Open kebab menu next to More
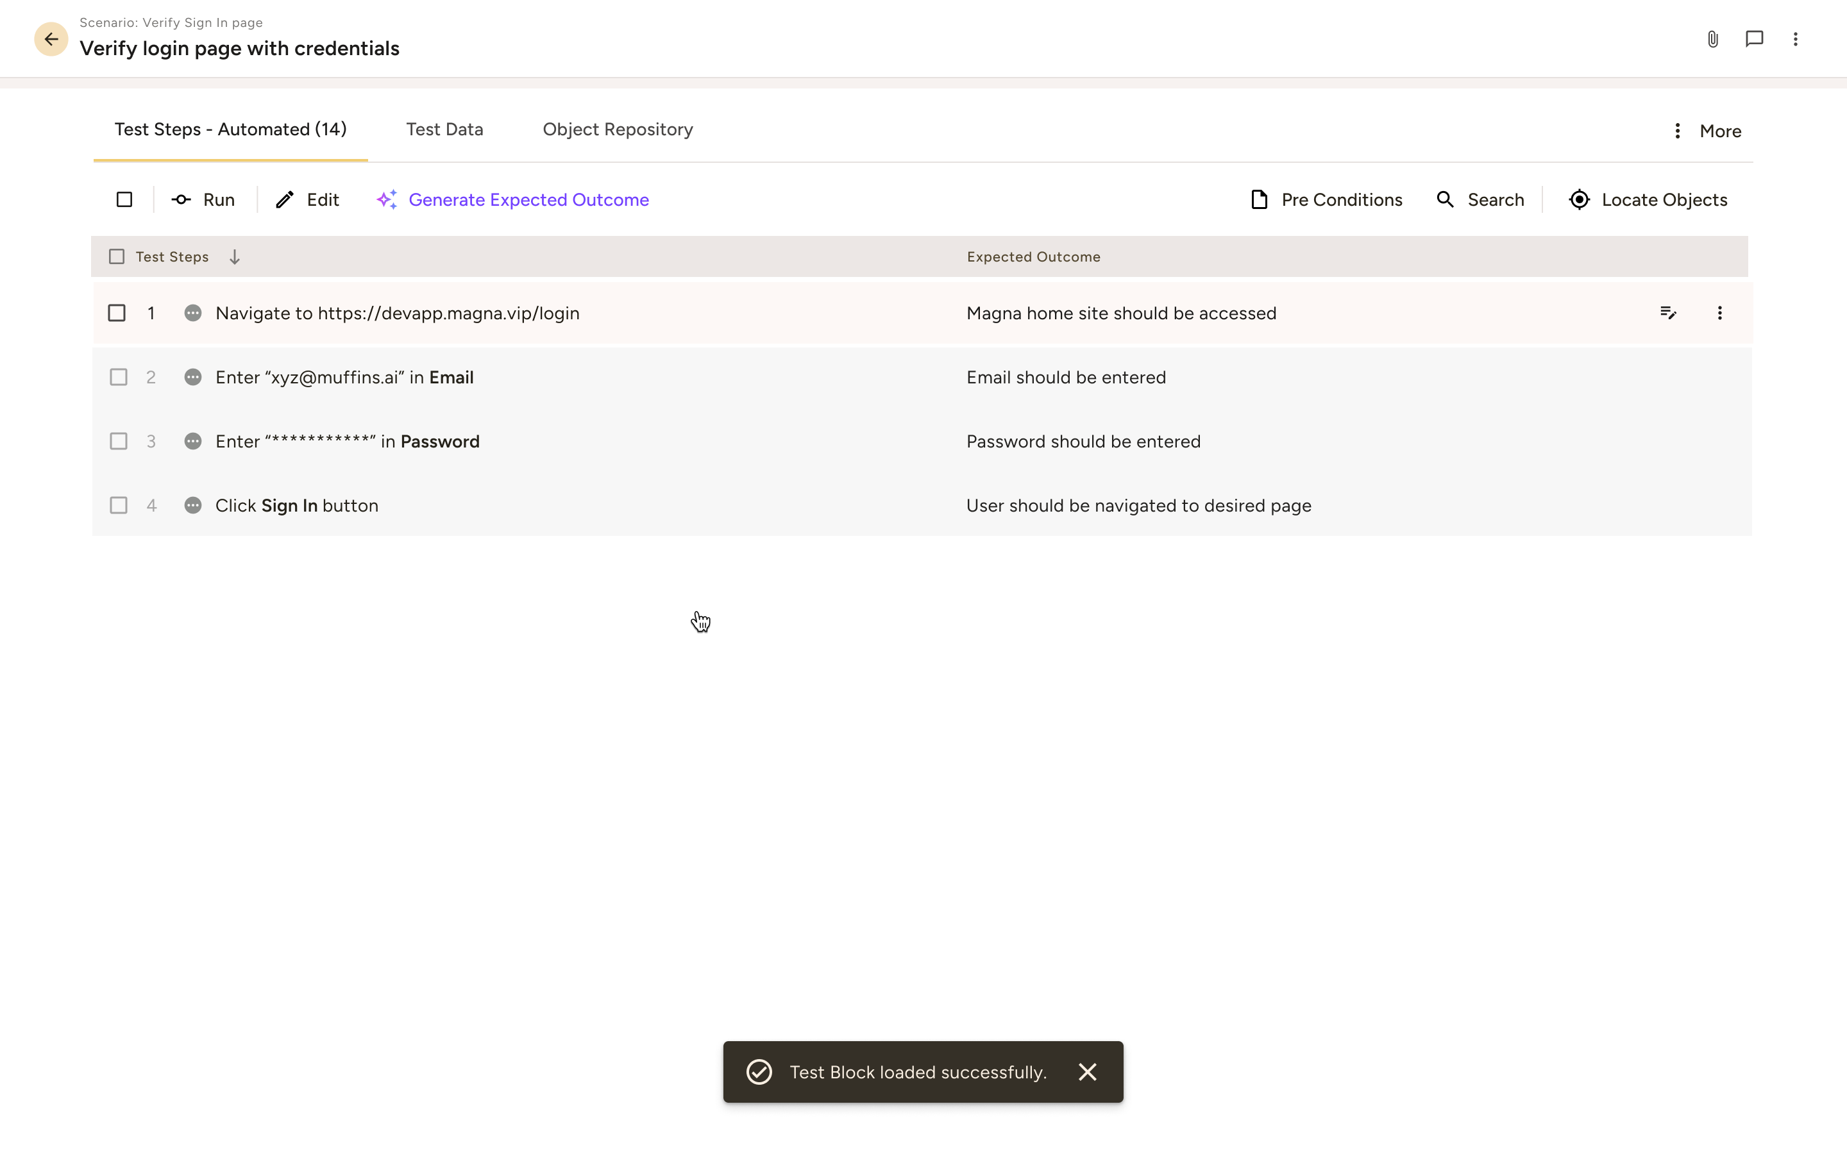 click(1677, 131)
